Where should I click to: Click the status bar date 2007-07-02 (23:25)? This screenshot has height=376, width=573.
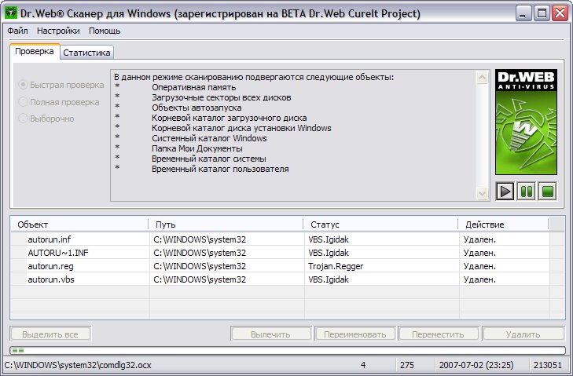476,365
